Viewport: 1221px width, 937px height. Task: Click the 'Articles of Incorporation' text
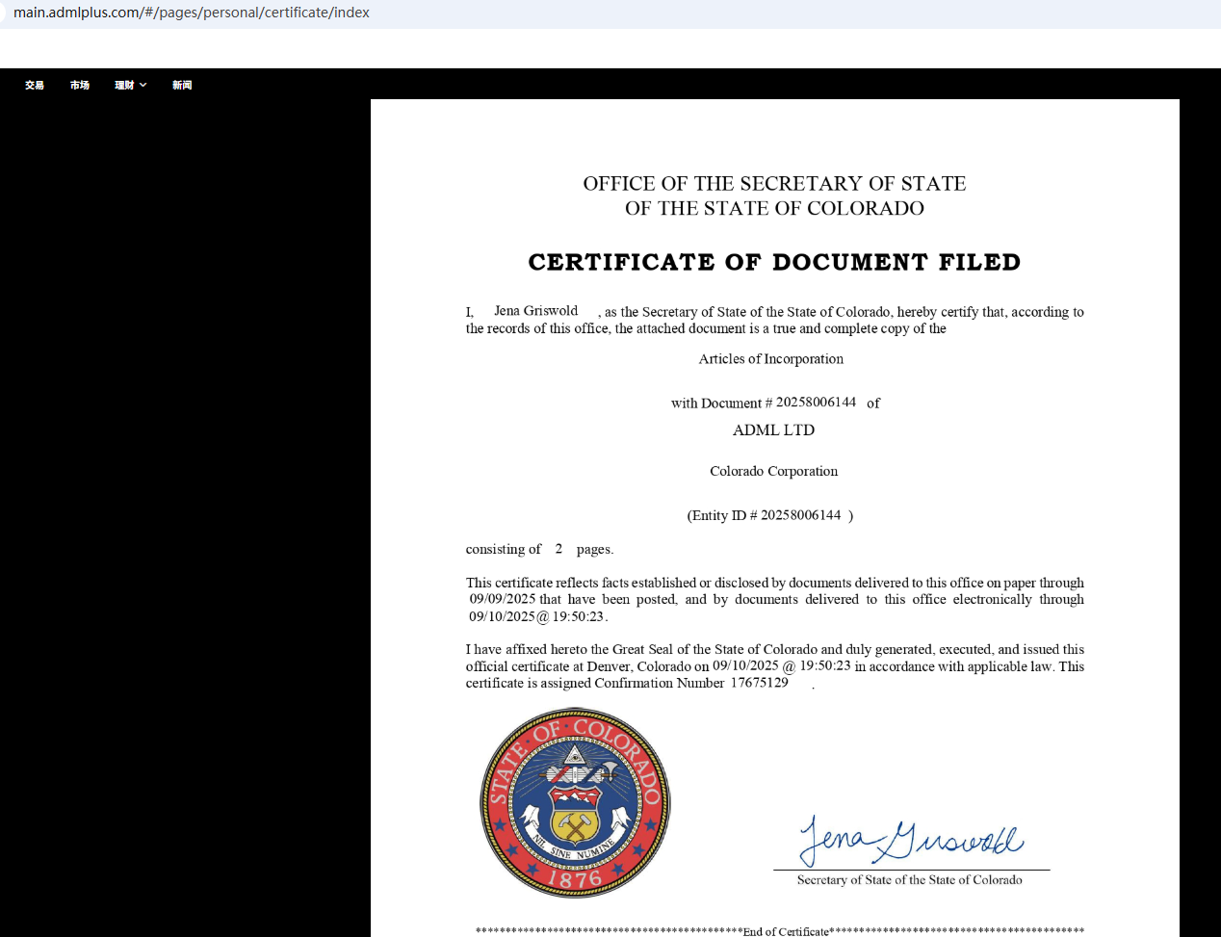[771, 358]
